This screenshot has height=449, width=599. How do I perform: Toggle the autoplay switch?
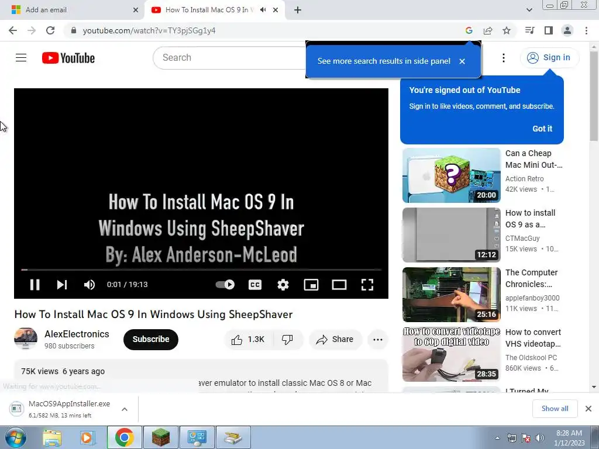coord(225,285)
